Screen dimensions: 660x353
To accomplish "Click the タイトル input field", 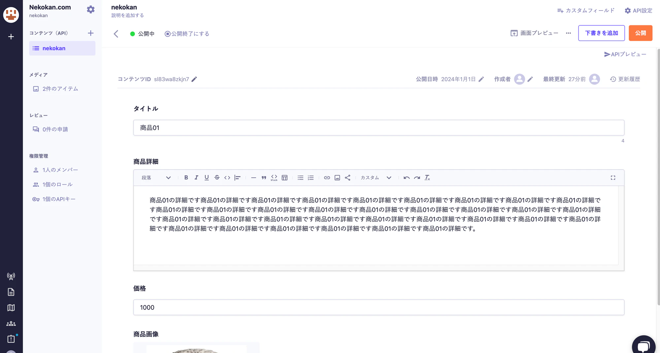I will pos(379,128).
